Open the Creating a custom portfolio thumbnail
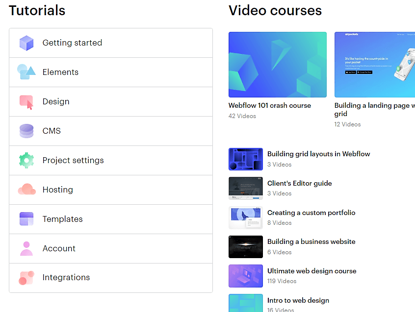Screen dimensions: 415x312 [246, 217]
